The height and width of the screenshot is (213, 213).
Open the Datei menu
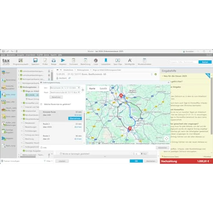3,55
